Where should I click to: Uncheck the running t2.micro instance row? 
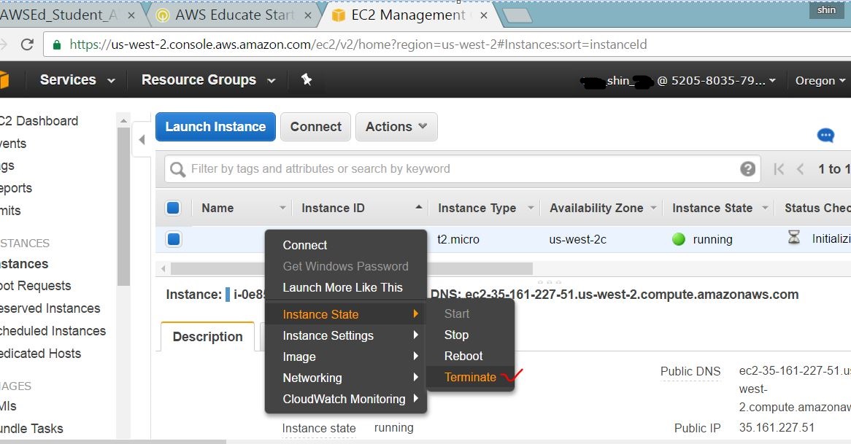[x=173, y=239]
